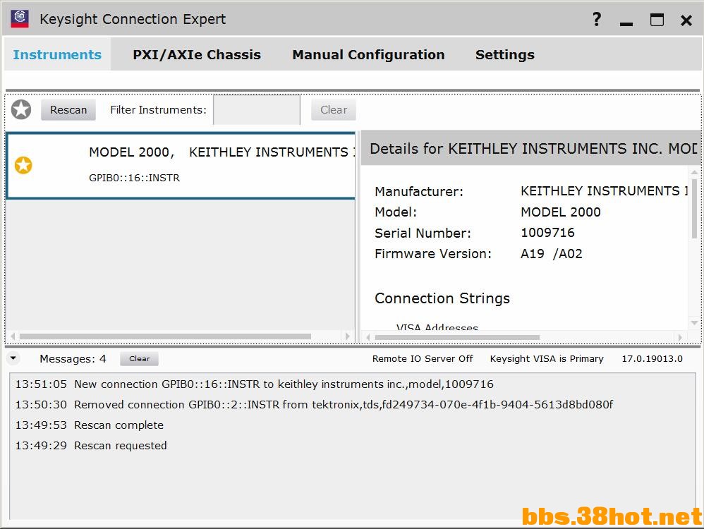
Task: Click the instrument list horizontal scrollbar thumb
Action: (165, 336)
